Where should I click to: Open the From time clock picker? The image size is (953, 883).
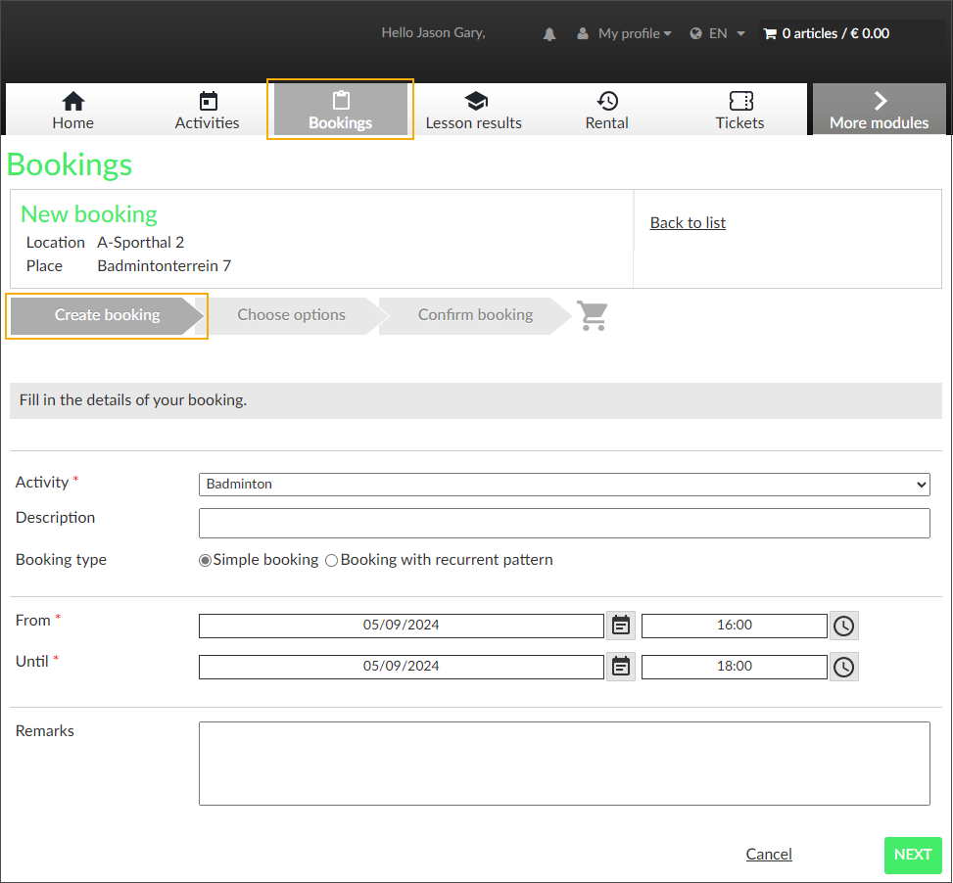point(843,626)
